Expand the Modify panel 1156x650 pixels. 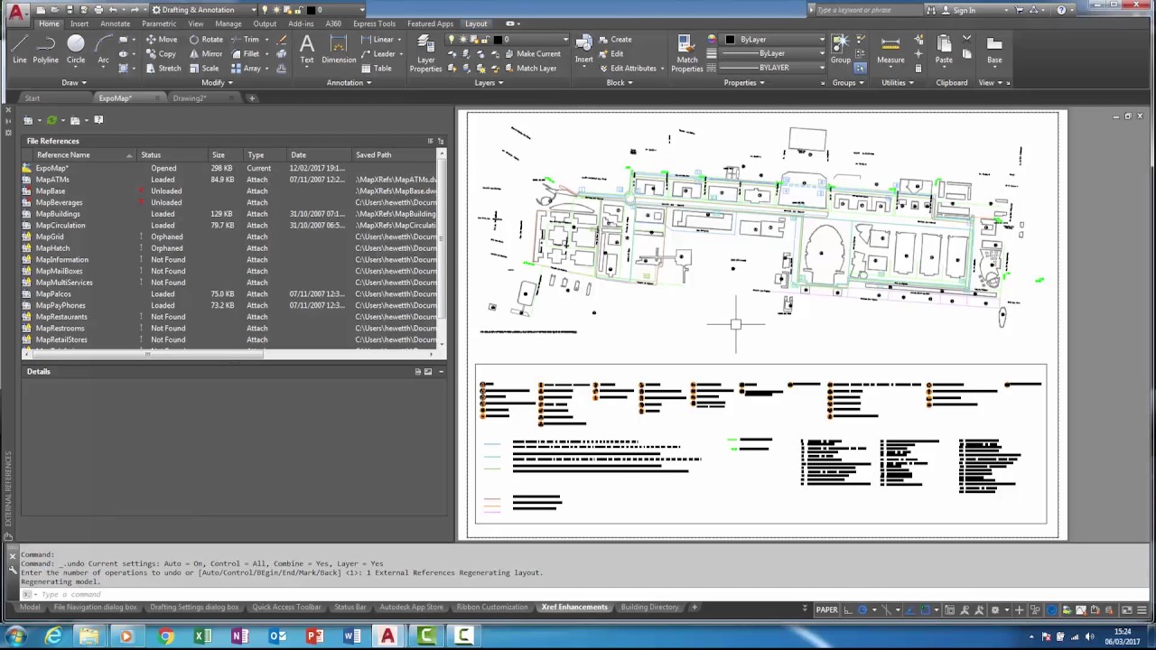click(x=217, y=83)
